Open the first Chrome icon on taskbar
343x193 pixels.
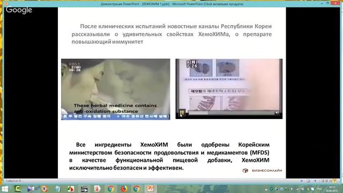111,189
